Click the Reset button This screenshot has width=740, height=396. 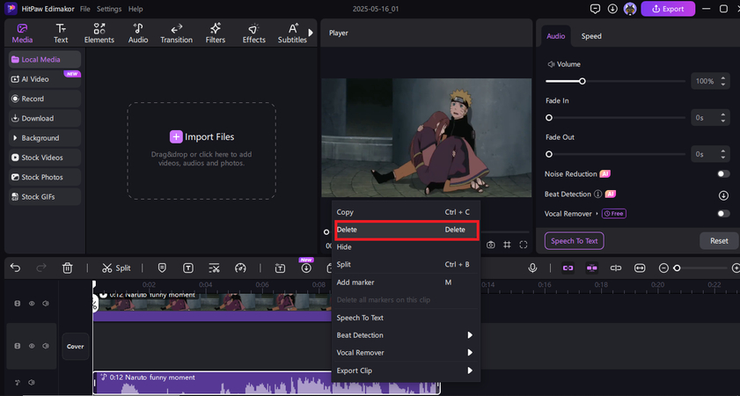coord(719,241)
